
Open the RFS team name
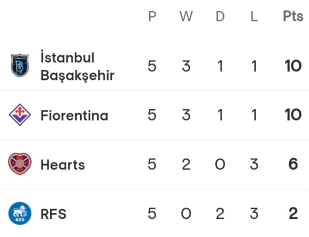click(x=53, y=214)
